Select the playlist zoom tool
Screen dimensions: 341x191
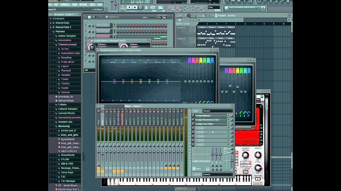pos(209,16)
